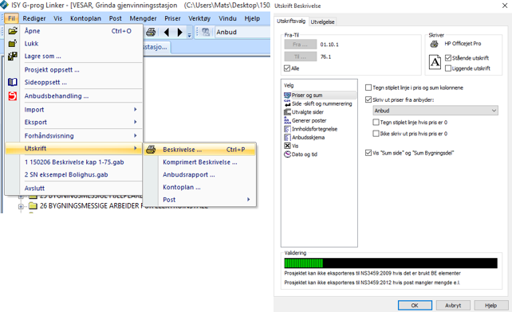The image size is (512, 312).
Task: Click the Utvalgte sider icon
Action: coord(287,112)
